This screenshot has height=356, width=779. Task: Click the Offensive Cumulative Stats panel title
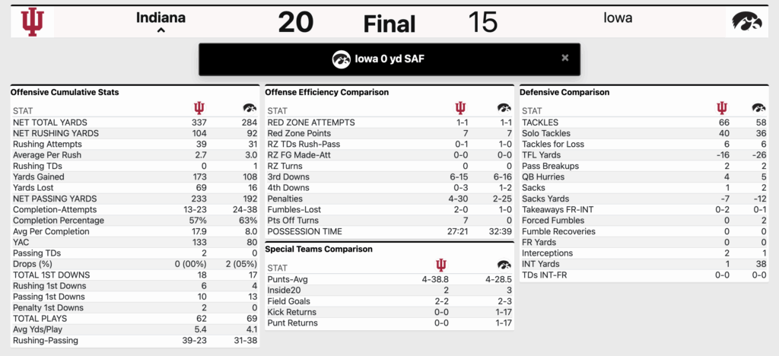65,92
